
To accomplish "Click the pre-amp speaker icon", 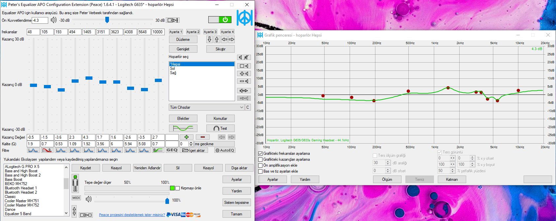I will coord(53,20).
